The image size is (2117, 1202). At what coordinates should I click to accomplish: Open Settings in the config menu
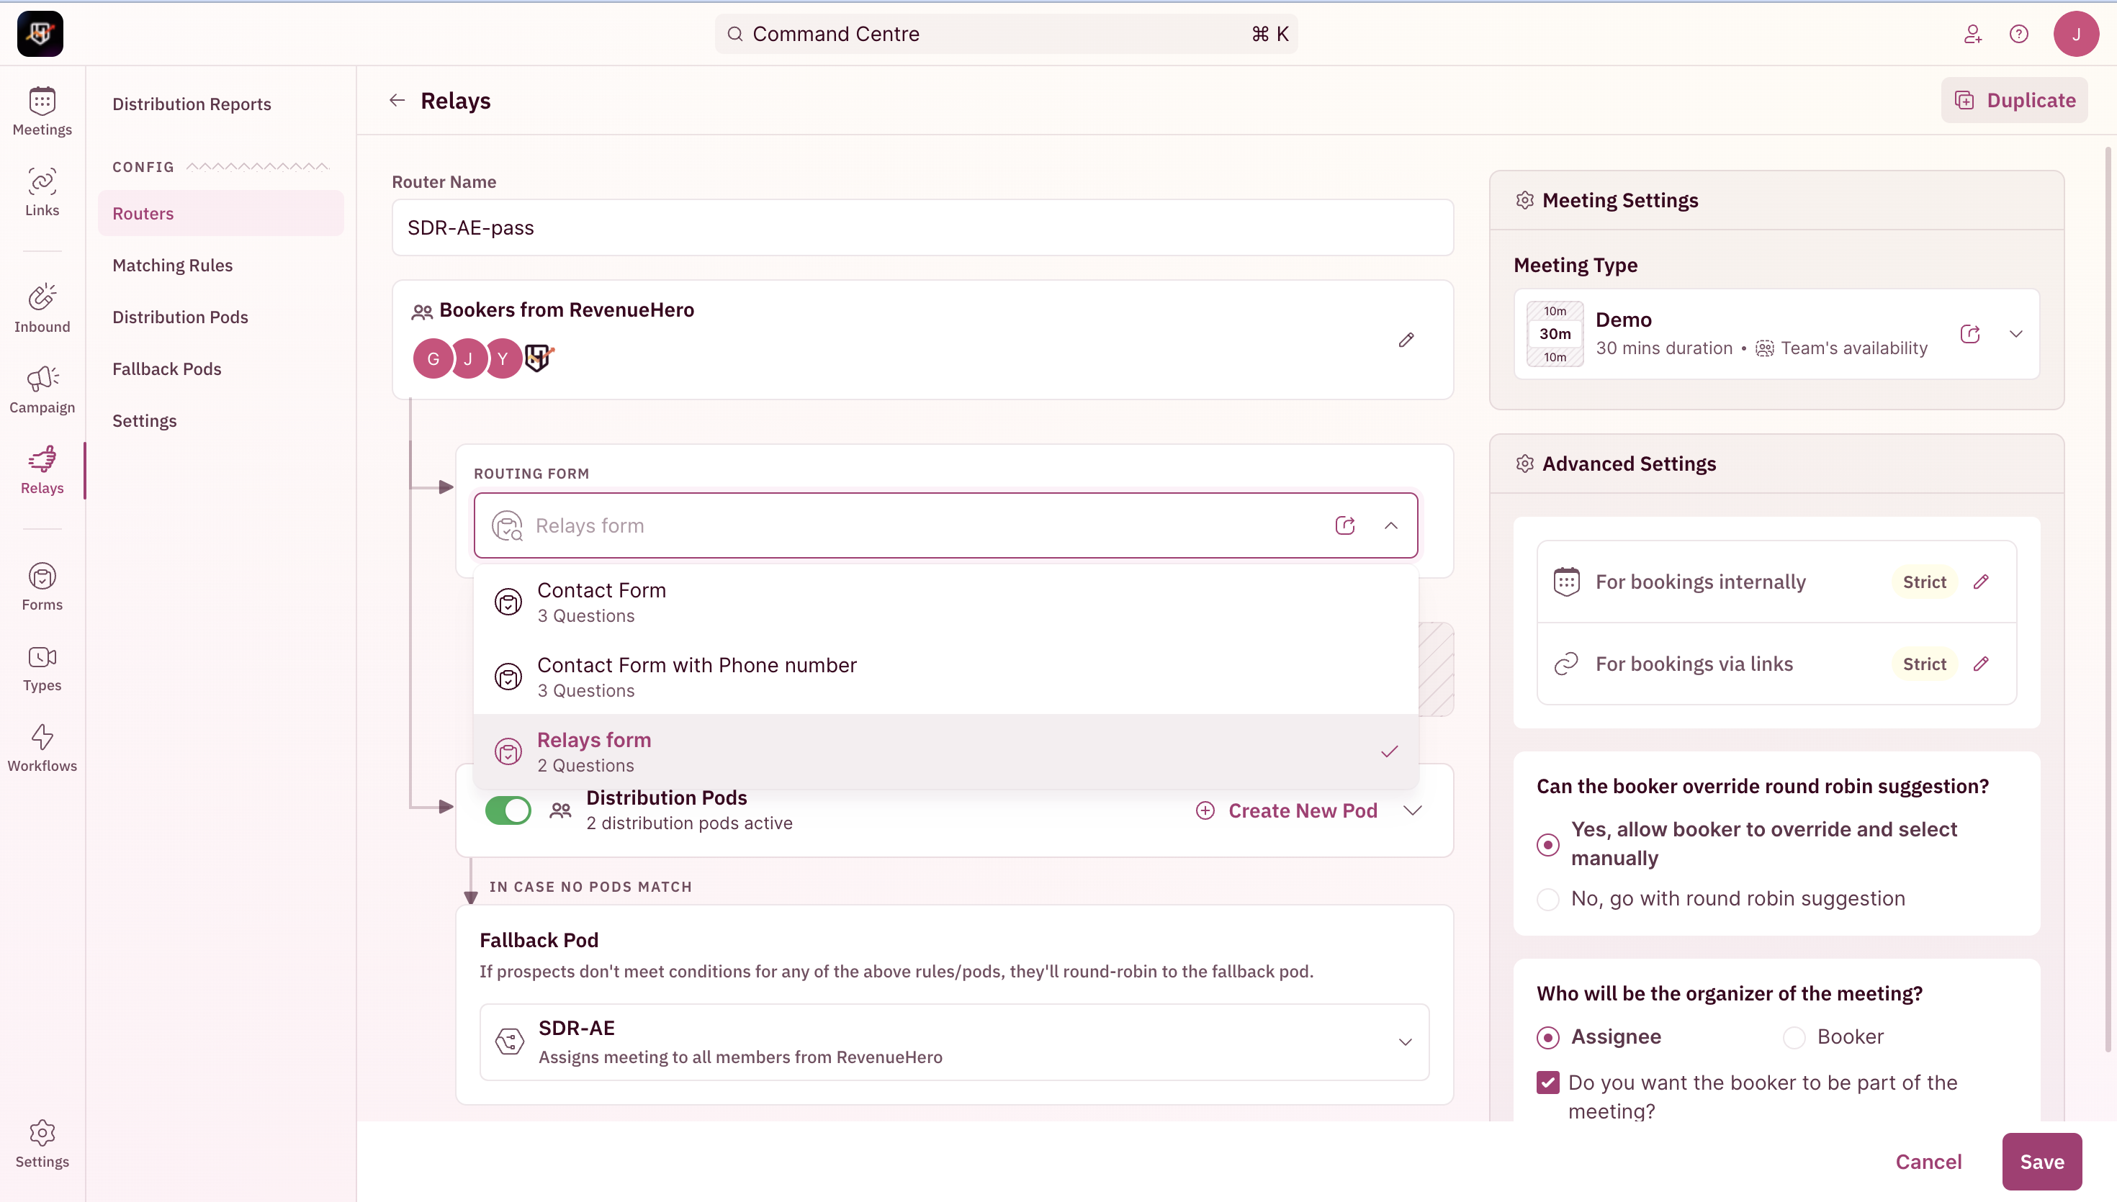pos(145,421)
